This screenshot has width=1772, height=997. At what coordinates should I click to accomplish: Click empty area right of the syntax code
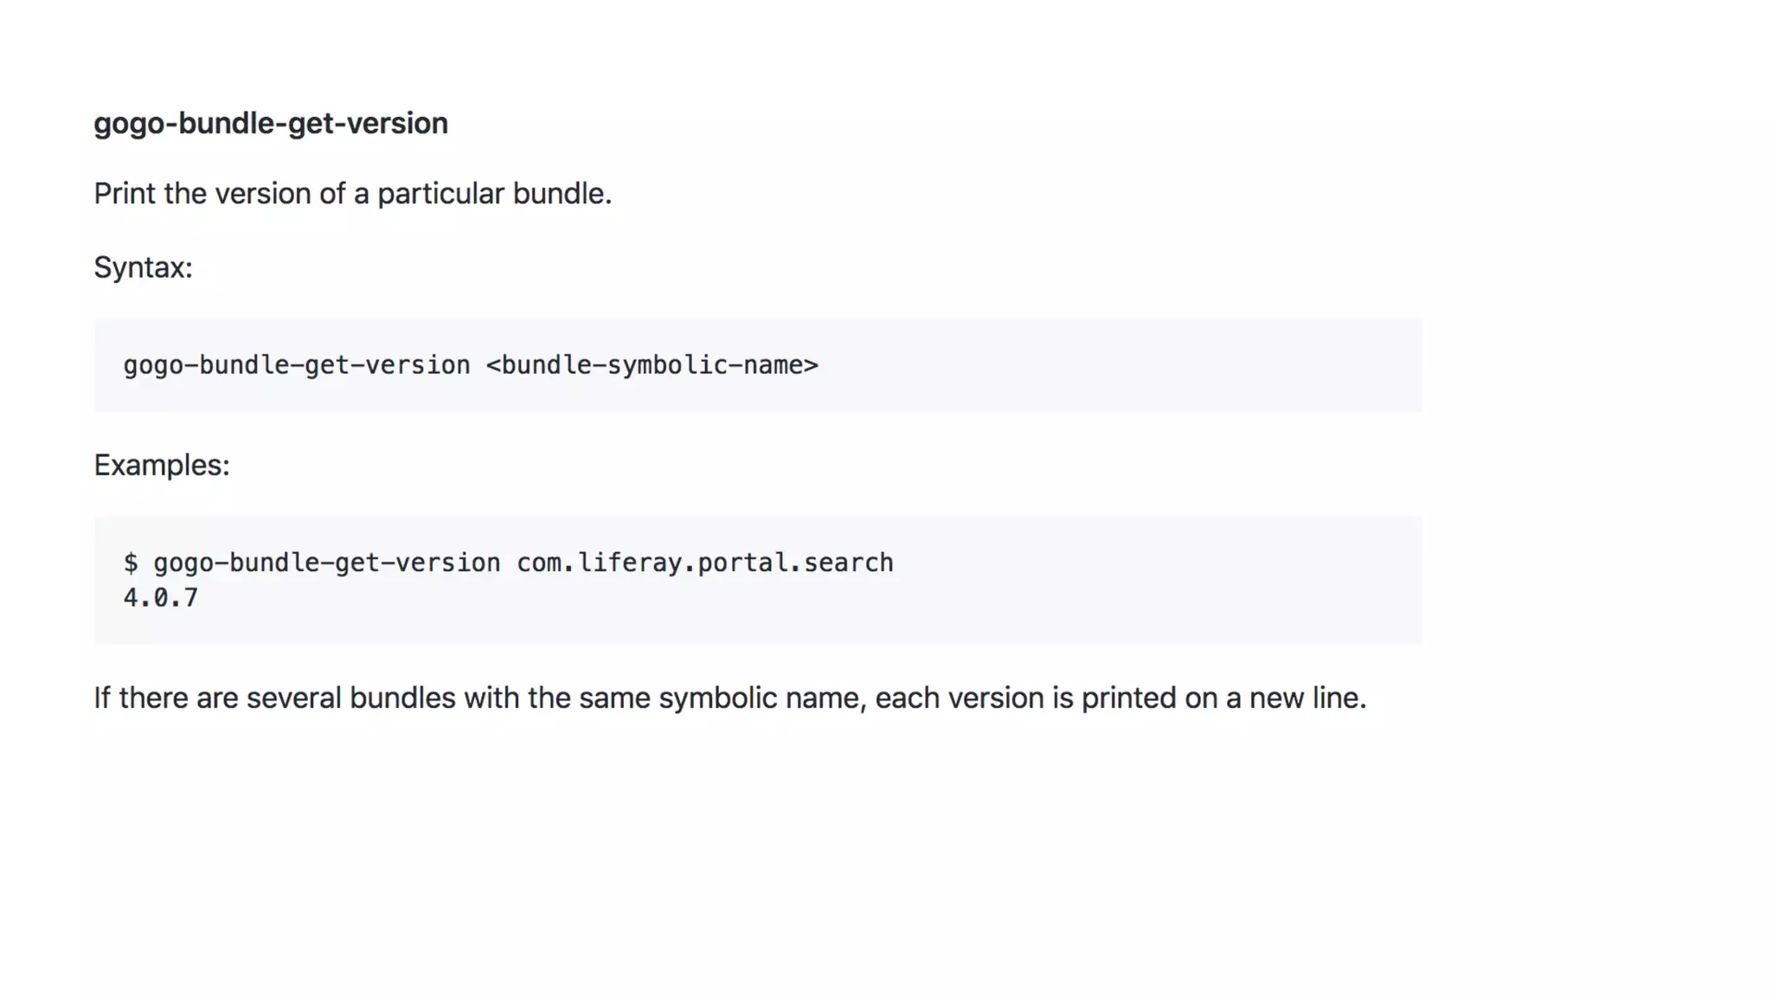coord(1125,365)
